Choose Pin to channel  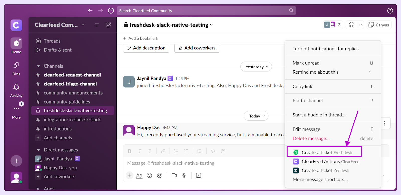coord(333,101)
